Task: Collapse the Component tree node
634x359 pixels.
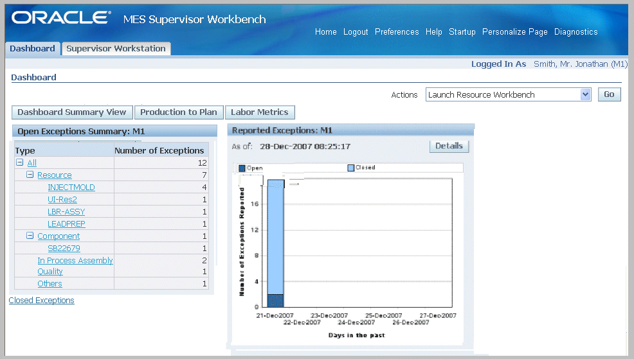Action: click(x=30, y=236)
